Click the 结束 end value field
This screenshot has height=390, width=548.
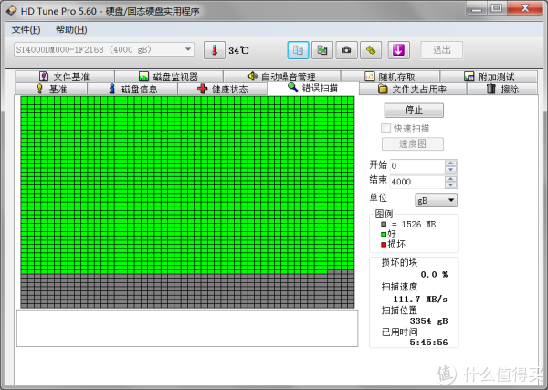click(417, 182)
